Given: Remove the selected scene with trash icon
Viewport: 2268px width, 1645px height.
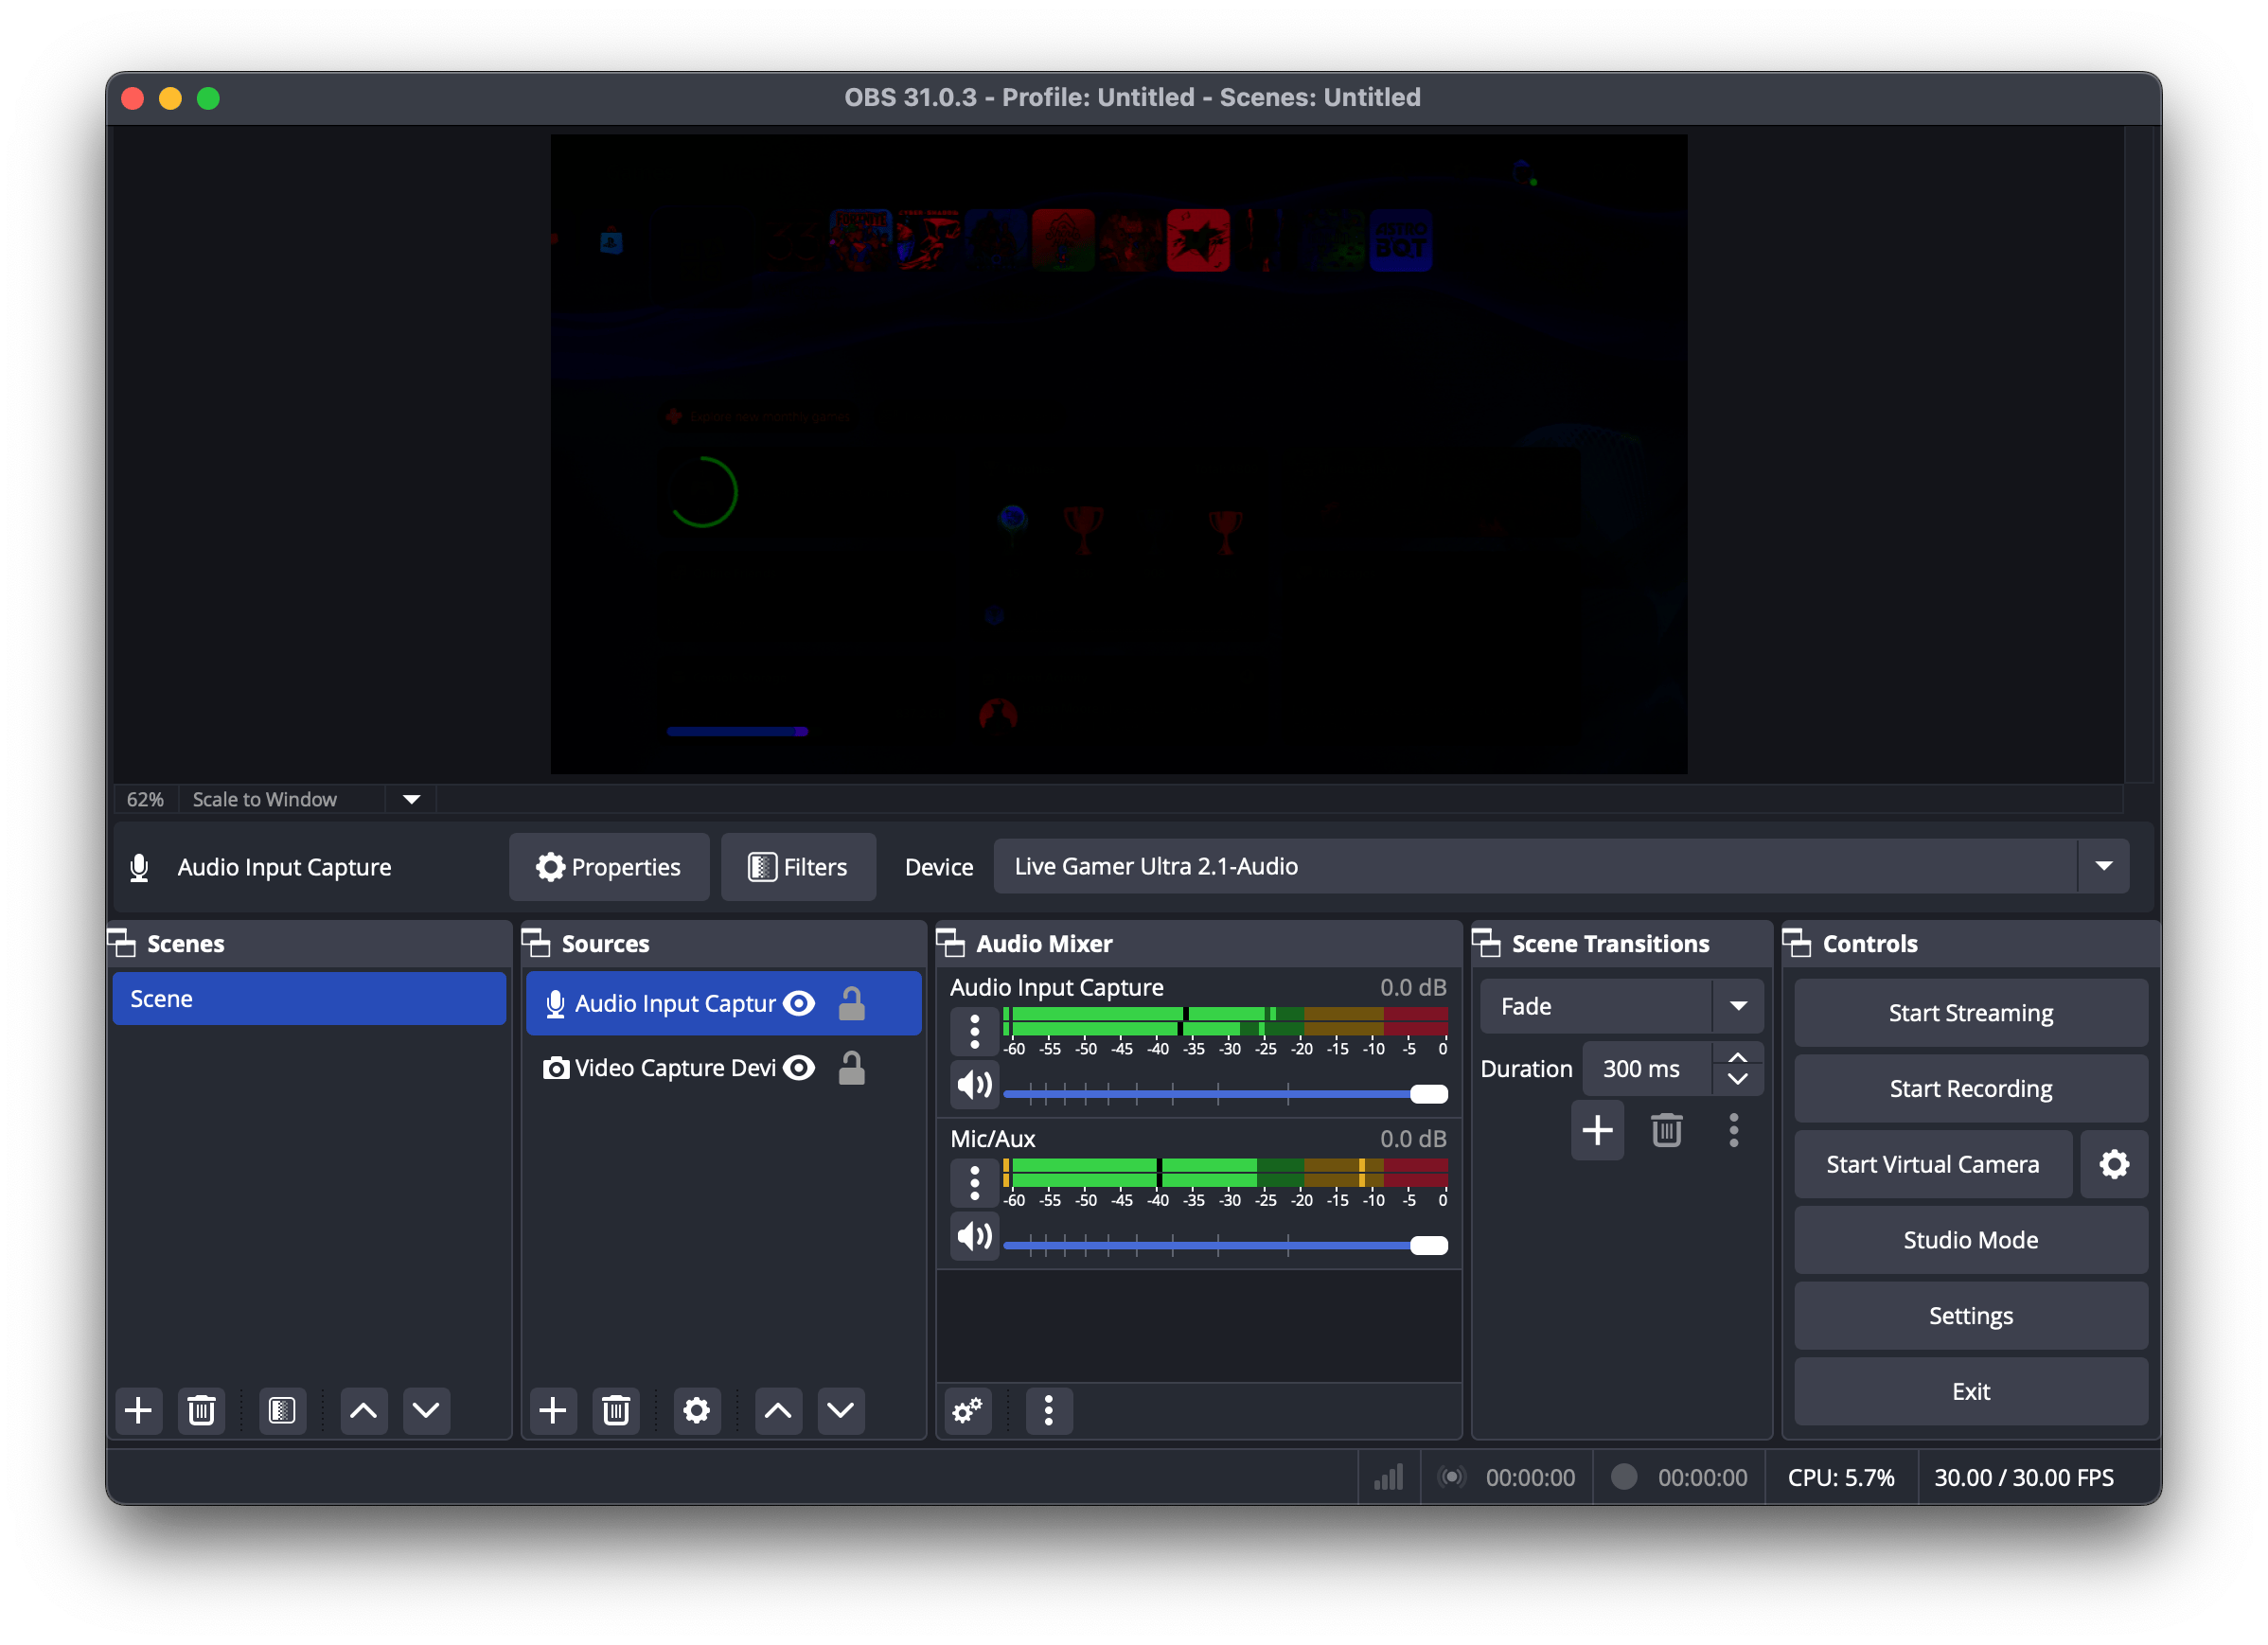Looking at the screenshot, I should (201, 1411).
